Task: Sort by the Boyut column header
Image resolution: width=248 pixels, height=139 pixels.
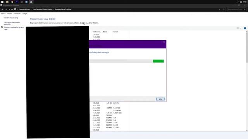Action: [105, 32]
